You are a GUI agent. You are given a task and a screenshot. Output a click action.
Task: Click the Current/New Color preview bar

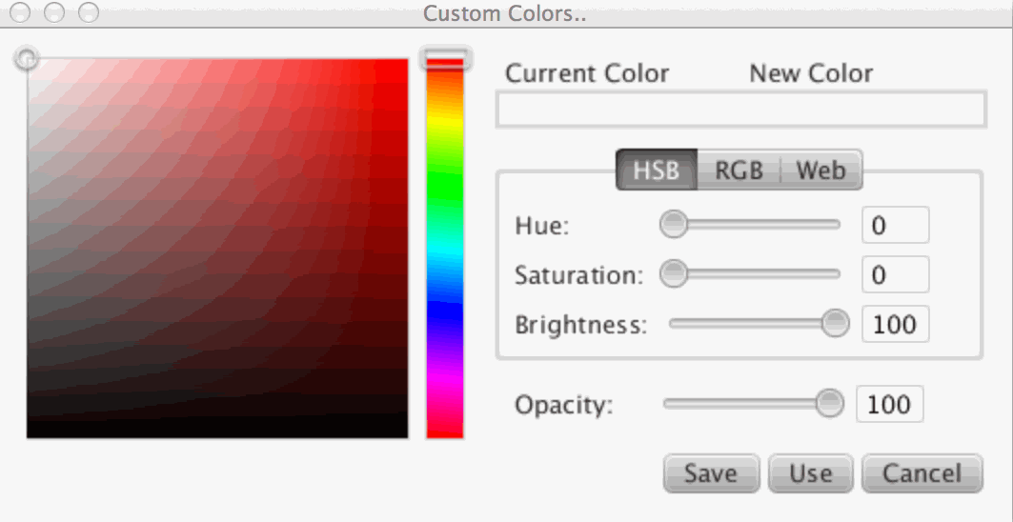(740, 110)
